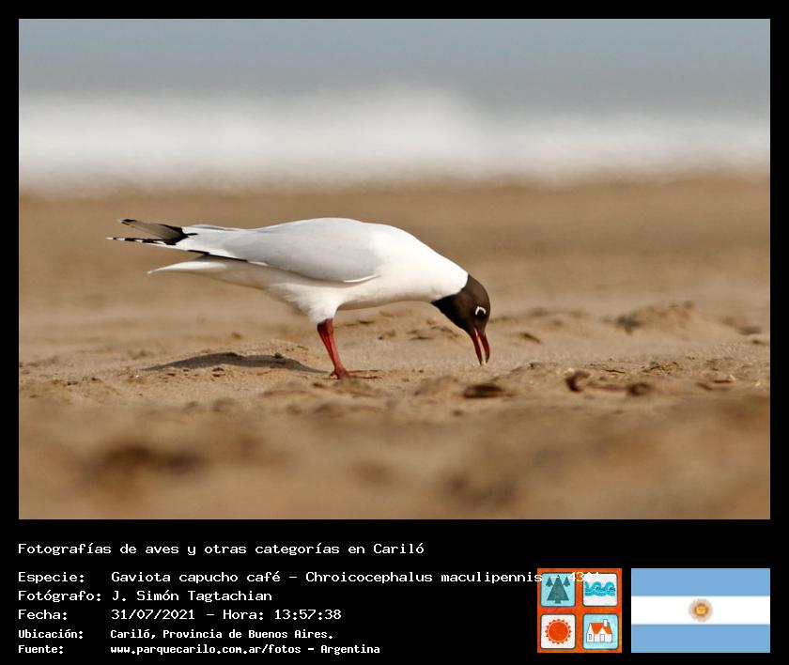The width and height of the screenshot is (789, 665).
Task: Click the Fuente label
Action: click(x=41, y=649)
